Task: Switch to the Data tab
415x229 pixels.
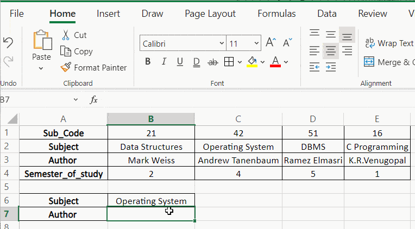Action: coord(327,14)
